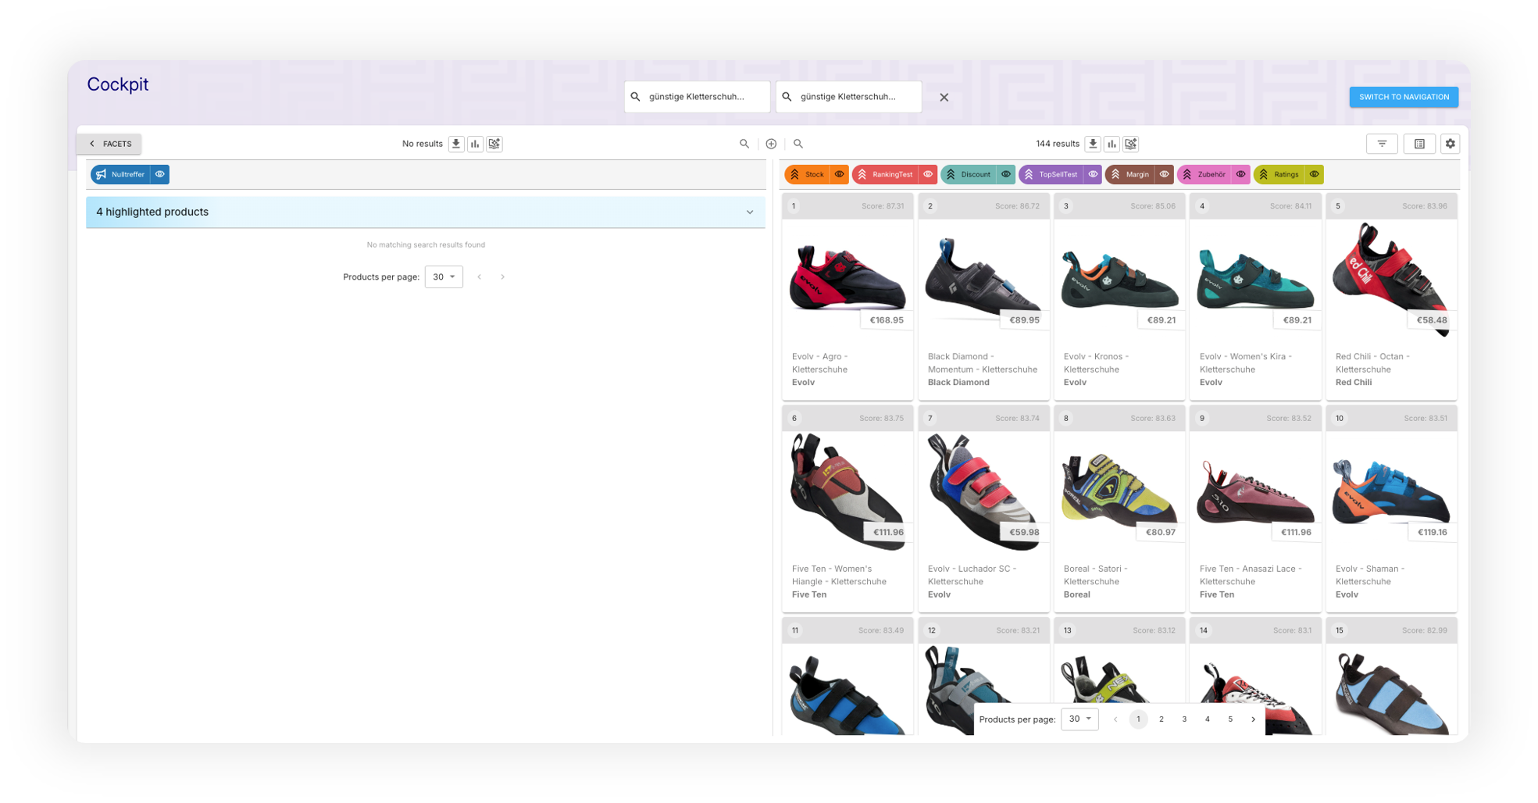The width and height of the screenshot is (1538, 803).
Task: Toggle visibility eye on Discount chip
Action: point(1006,174)
